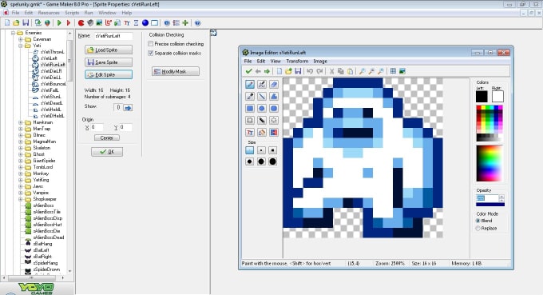Toggle the grid in Image Editor toolbar
The height and width of the screenshot is (295, 543).
pos(393,71)
